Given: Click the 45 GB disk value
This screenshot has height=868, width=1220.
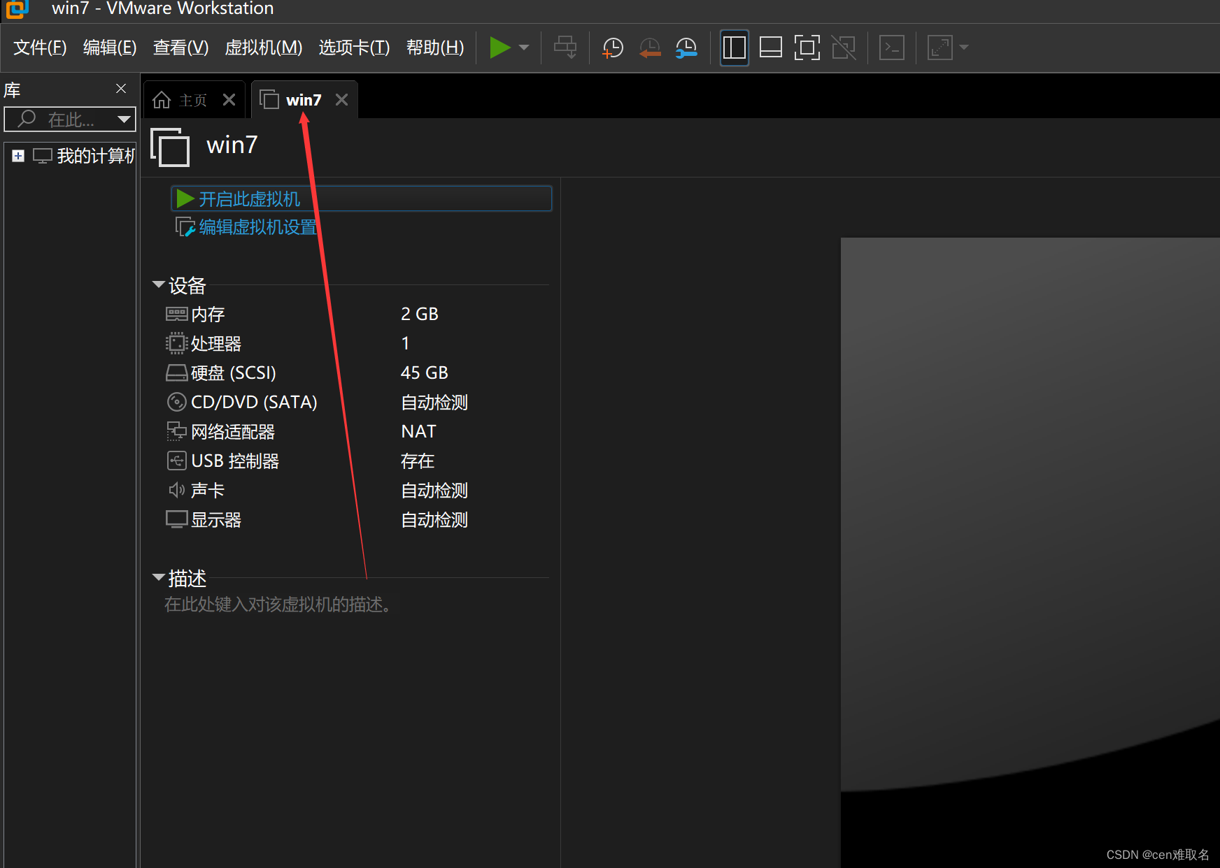Looking at the screenshot, I should [x=424, y=373].
